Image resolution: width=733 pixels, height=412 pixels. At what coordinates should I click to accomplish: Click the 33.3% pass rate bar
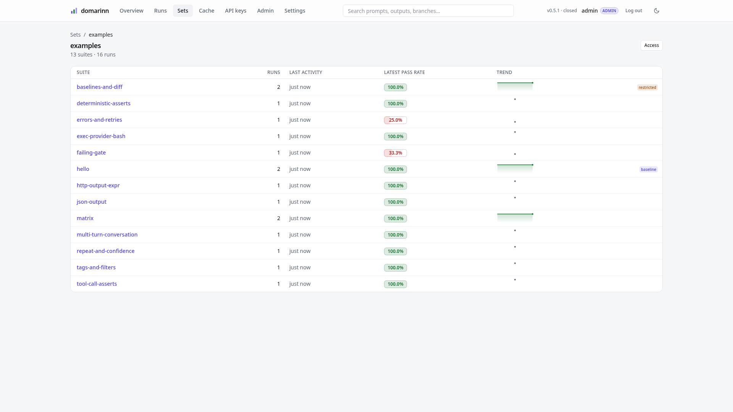[x=396, y=153]
